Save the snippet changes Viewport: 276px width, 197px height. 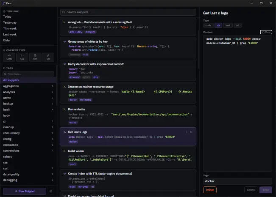pyautogui.click(x=266, y=190)
